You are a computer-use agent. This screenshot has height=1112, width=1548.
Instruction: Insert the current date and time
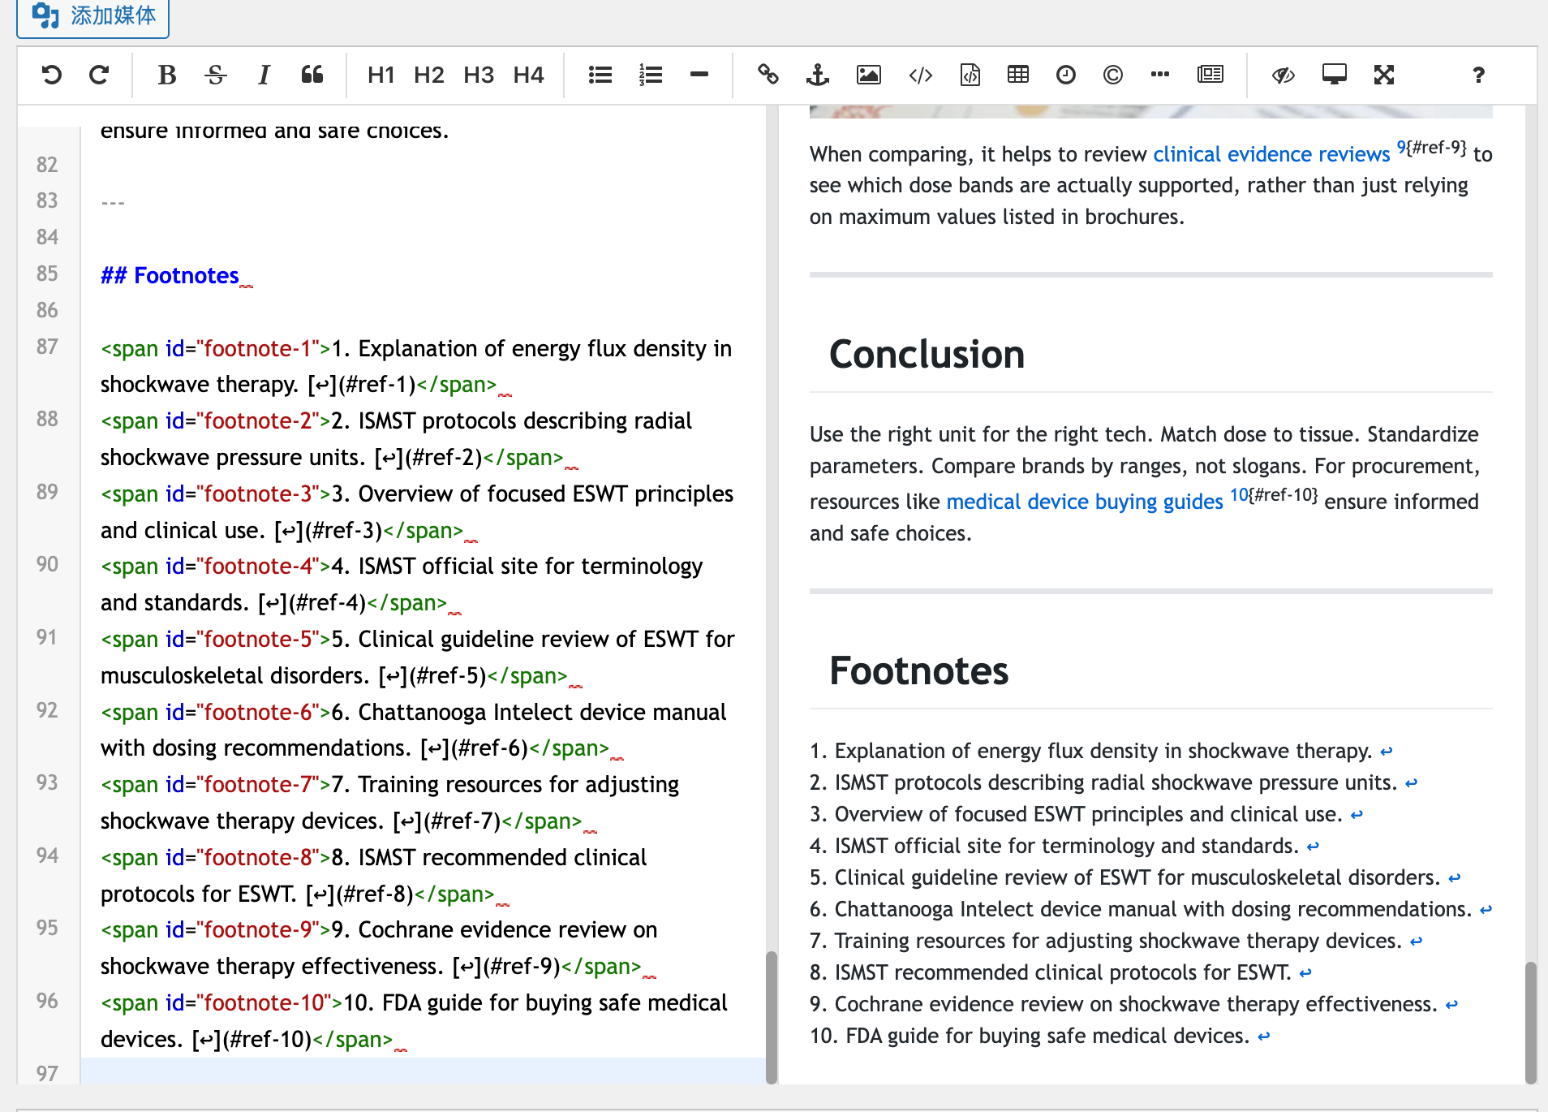point(1066,75)
